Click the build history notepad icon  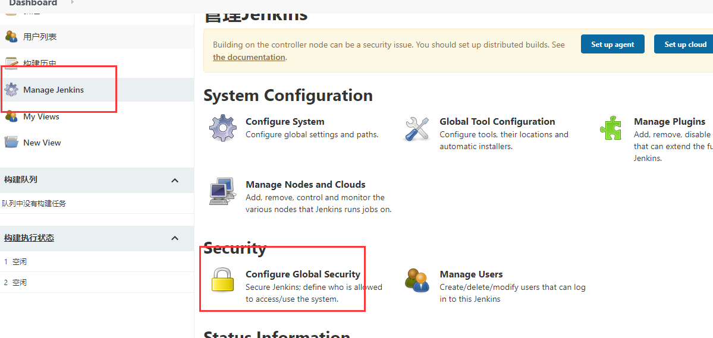pyautogui.click(x=11, y=63)
